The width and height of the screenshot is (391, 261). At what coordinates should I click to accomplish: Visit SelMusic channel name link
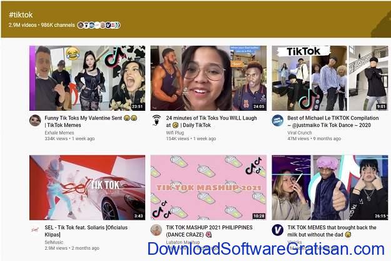coord(54,242)
